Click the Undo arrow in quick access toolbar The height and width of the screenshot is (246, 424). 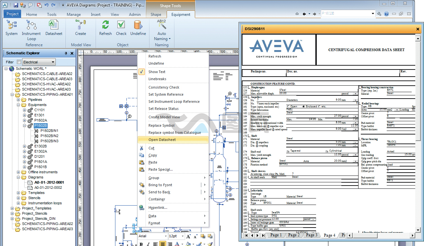click(x=46, y=5)
